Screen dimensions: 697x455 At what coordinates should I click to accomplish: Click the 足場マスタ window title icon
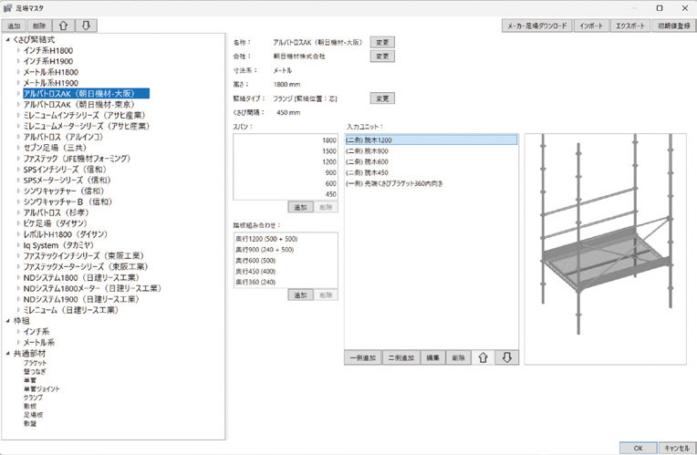[7, 8]
